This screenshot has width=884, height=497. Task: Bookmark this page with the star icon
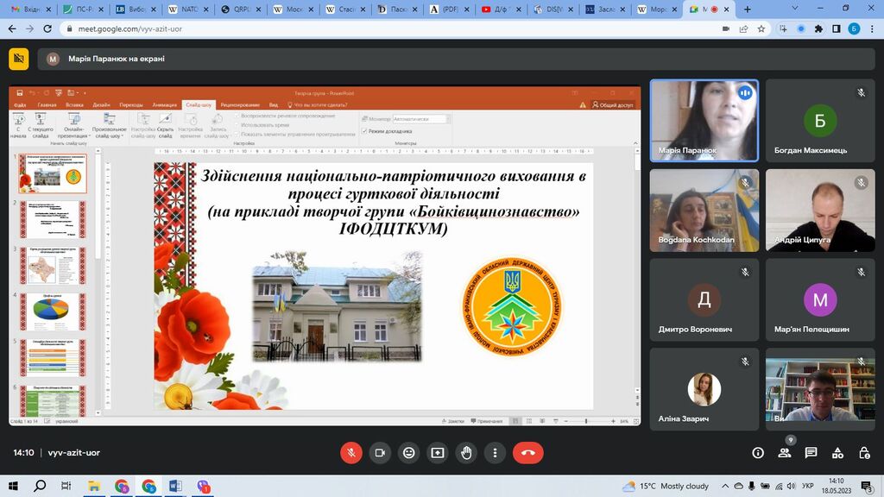coord(762,28)
